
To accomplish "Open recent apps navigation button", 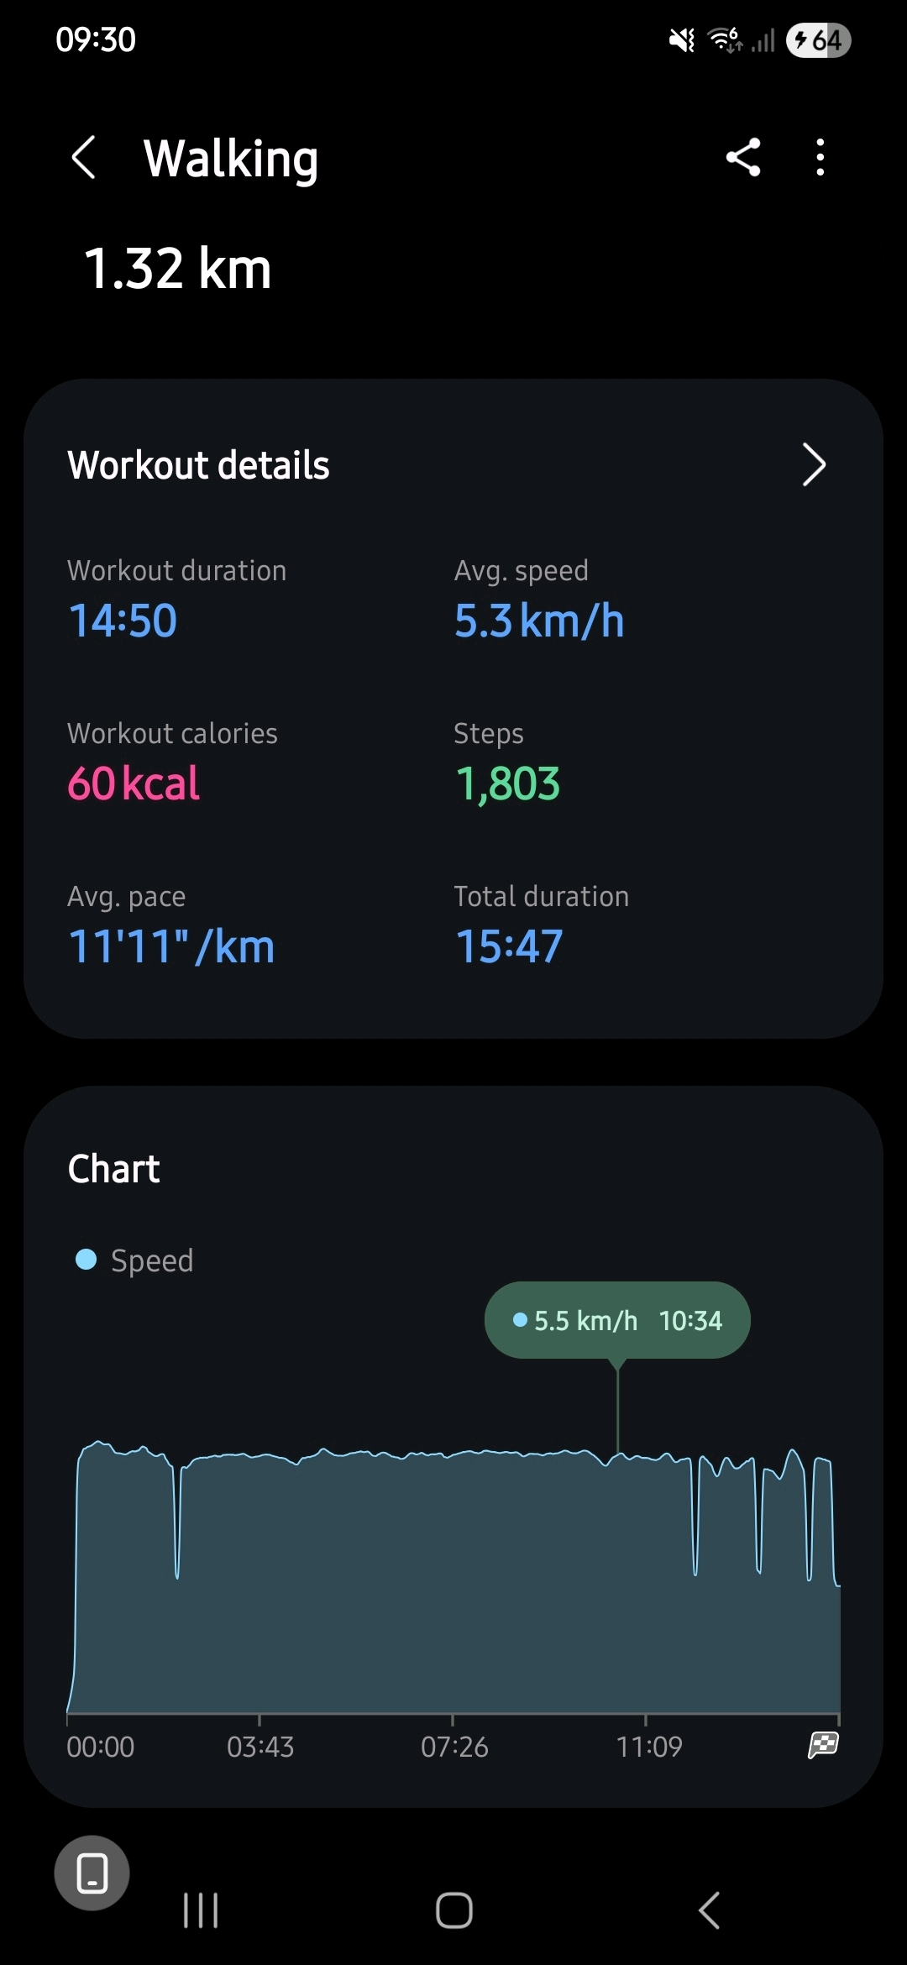I will [x=201, y=1910].
